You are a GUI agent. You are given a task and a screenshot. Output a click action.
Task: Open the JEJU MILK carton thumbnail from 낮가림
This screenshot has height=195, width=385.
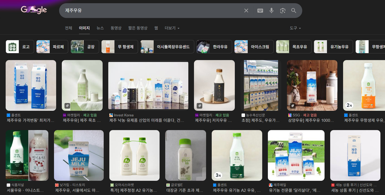coord(79,155)
